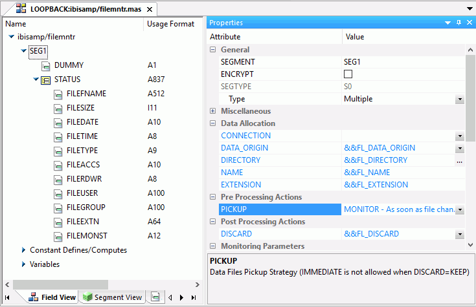The width and height of the screenshot is (476, 307).
Task: Open the PICKUP value dropdown
Action: [x=460, y=209]
